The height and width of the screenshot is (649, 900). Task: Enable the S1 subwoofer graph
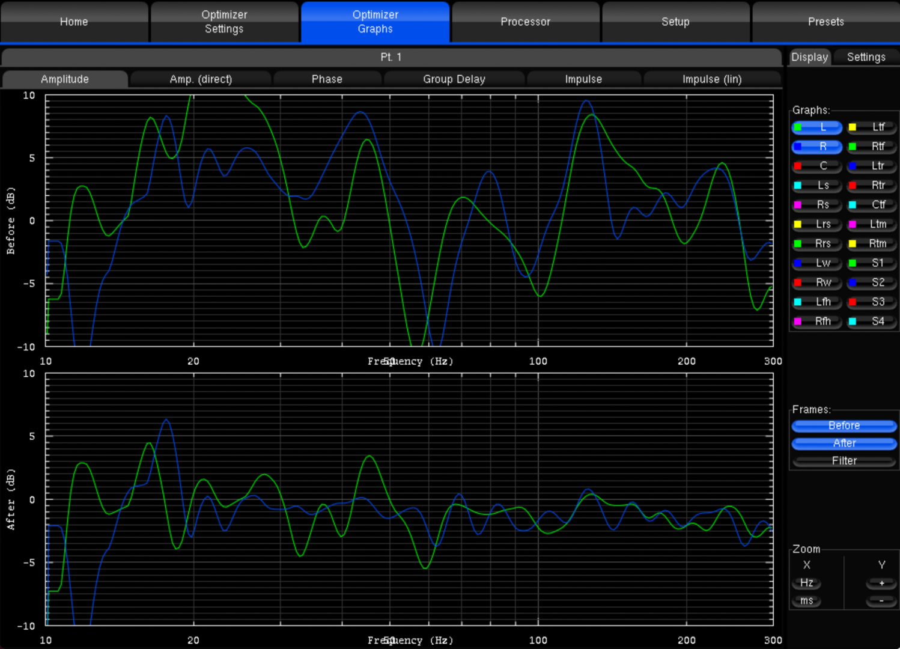(872, 263)
